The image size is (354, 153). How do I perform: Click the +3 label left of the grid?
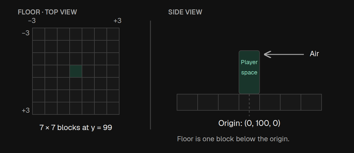coord(26,110)
